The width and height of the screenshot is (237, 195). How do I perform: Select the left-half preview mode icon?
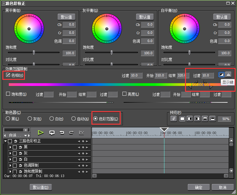click(x=197, y=119)
